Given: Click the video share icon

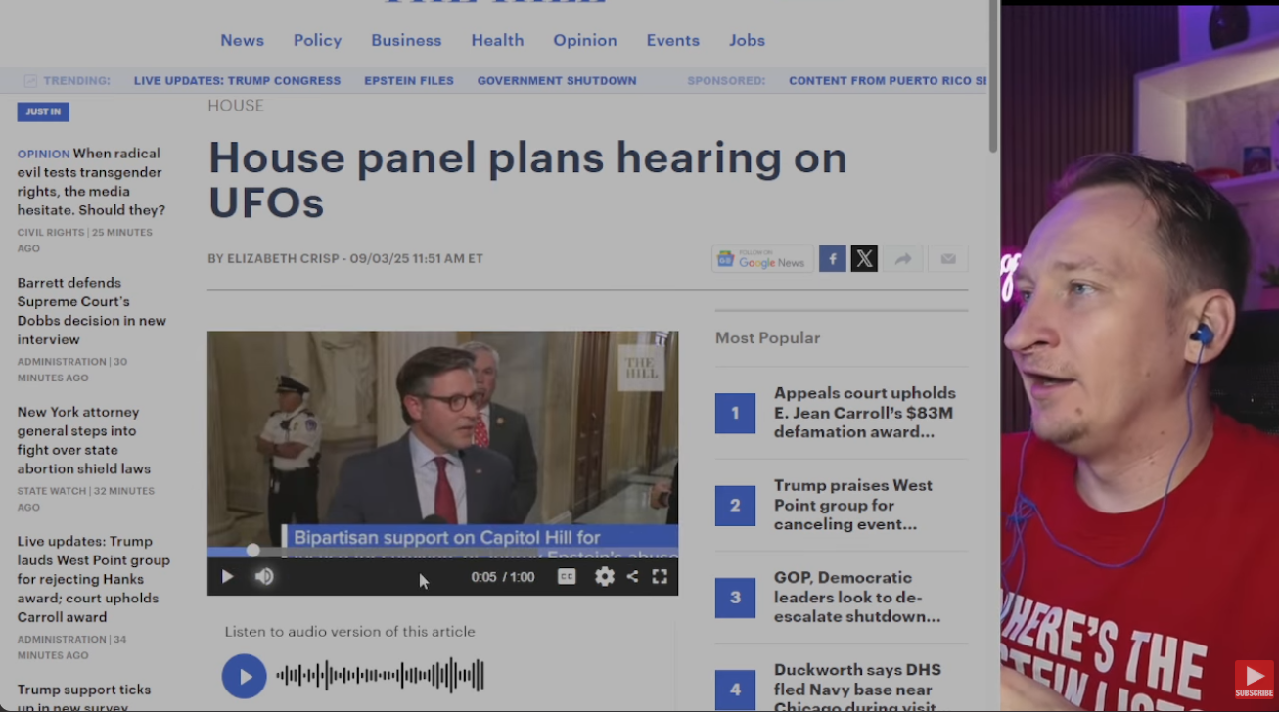Looking at the screenshot, I should (632, 577).
